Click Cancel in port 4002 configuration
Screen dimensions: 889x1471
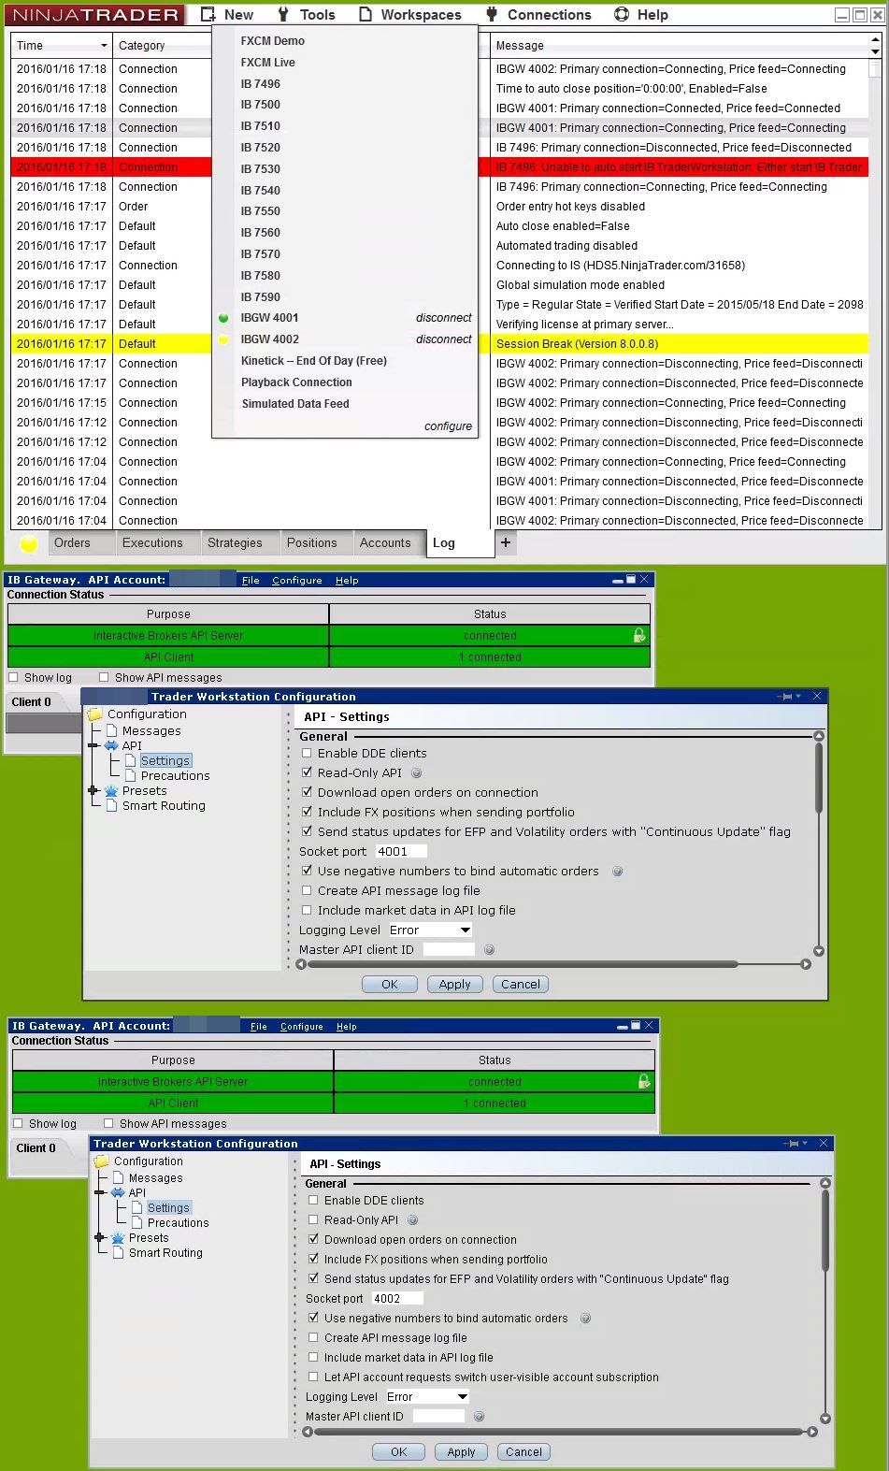(523, 1452)
